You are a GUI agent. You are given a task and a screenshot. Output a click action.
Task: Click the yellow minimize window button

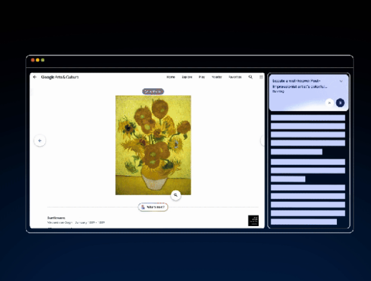tap(38, 60)
